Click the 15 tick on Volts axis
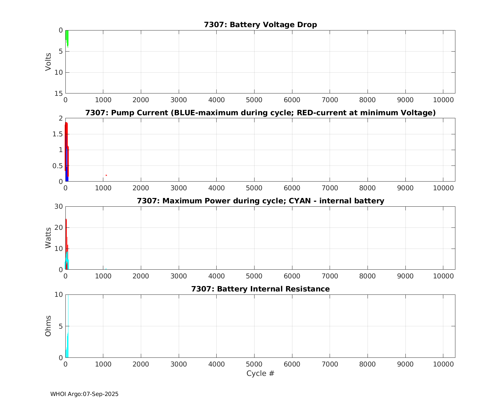503x402 pixels. click(x=59, y=93)
